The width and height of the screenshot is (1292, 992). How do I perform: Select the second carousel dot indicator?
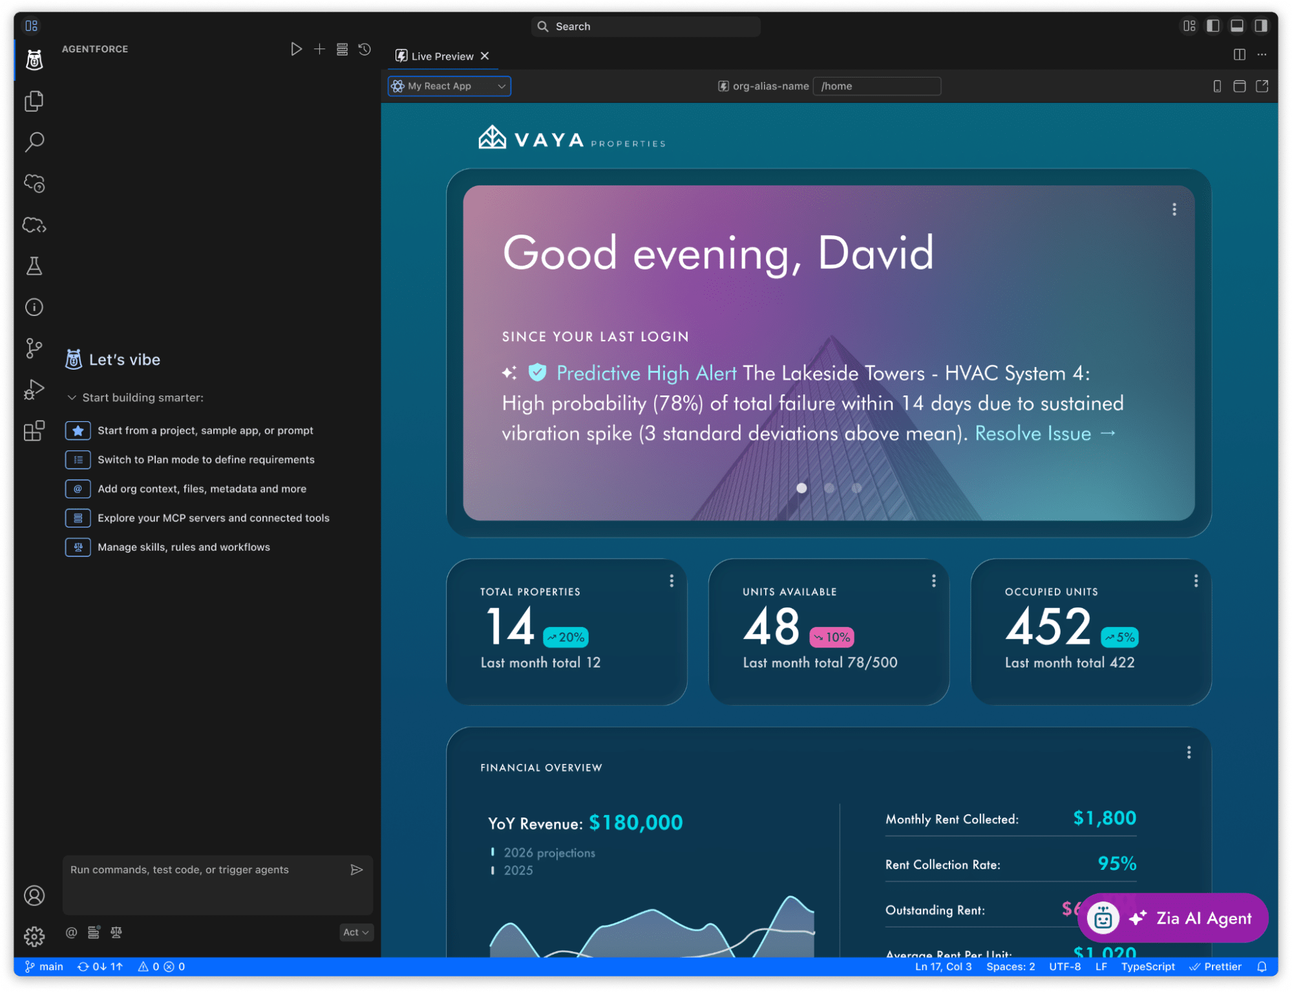tap(829, 488)
